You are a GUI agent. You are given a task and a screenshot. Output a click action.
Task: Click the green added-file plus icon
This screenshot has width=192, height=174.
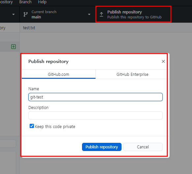(x=14, y=47)
